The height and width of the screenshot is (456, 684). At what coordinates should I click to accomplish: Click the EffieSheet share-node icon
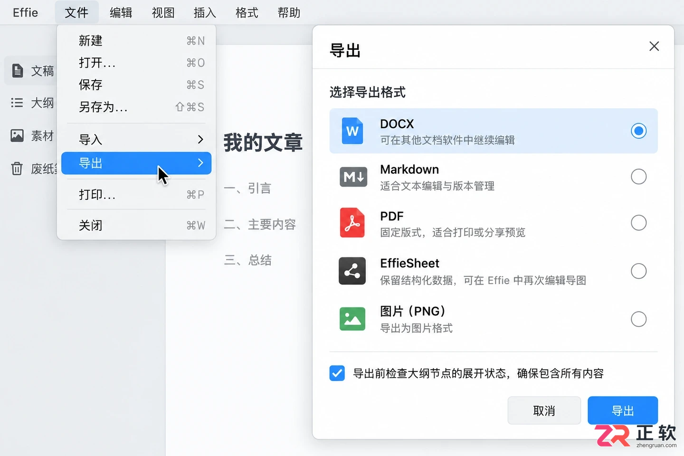pyautogui.click(x=352, y=271)
